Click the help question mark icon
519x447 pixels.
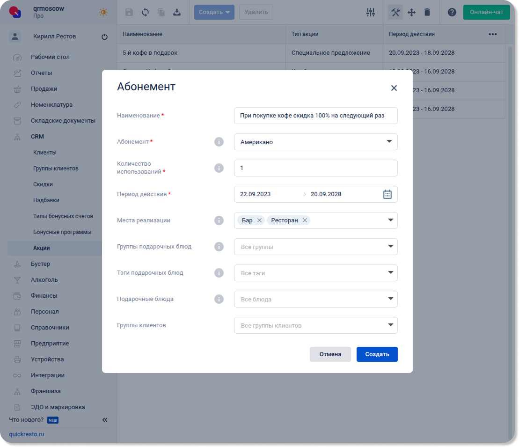point(452,12)
